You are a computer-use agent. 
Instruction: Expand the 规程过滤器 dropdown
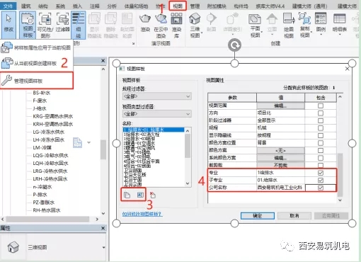point(157,96)
